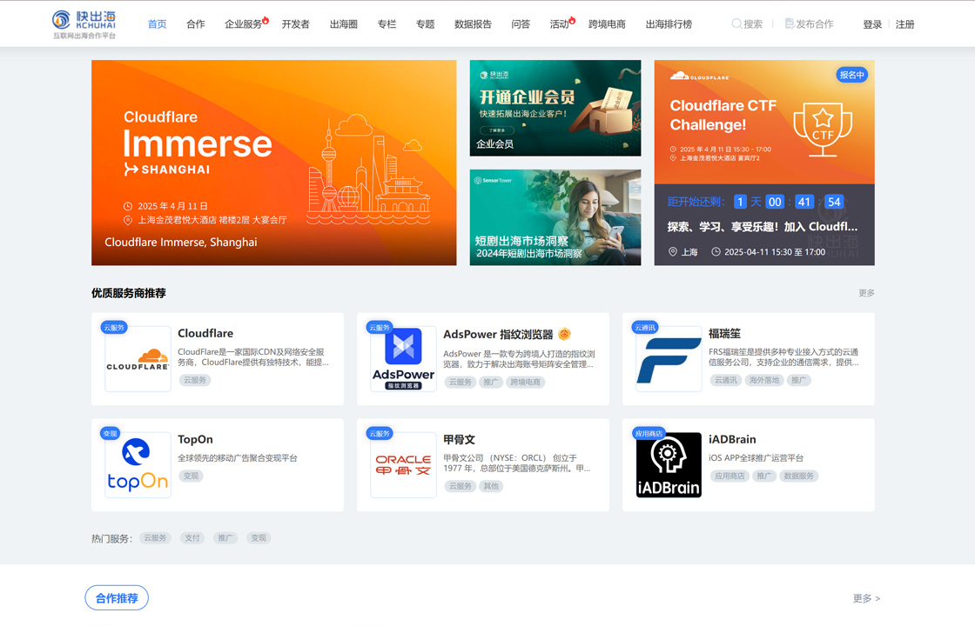Click the 优质服务商推荐 heading

click(129, 292)
